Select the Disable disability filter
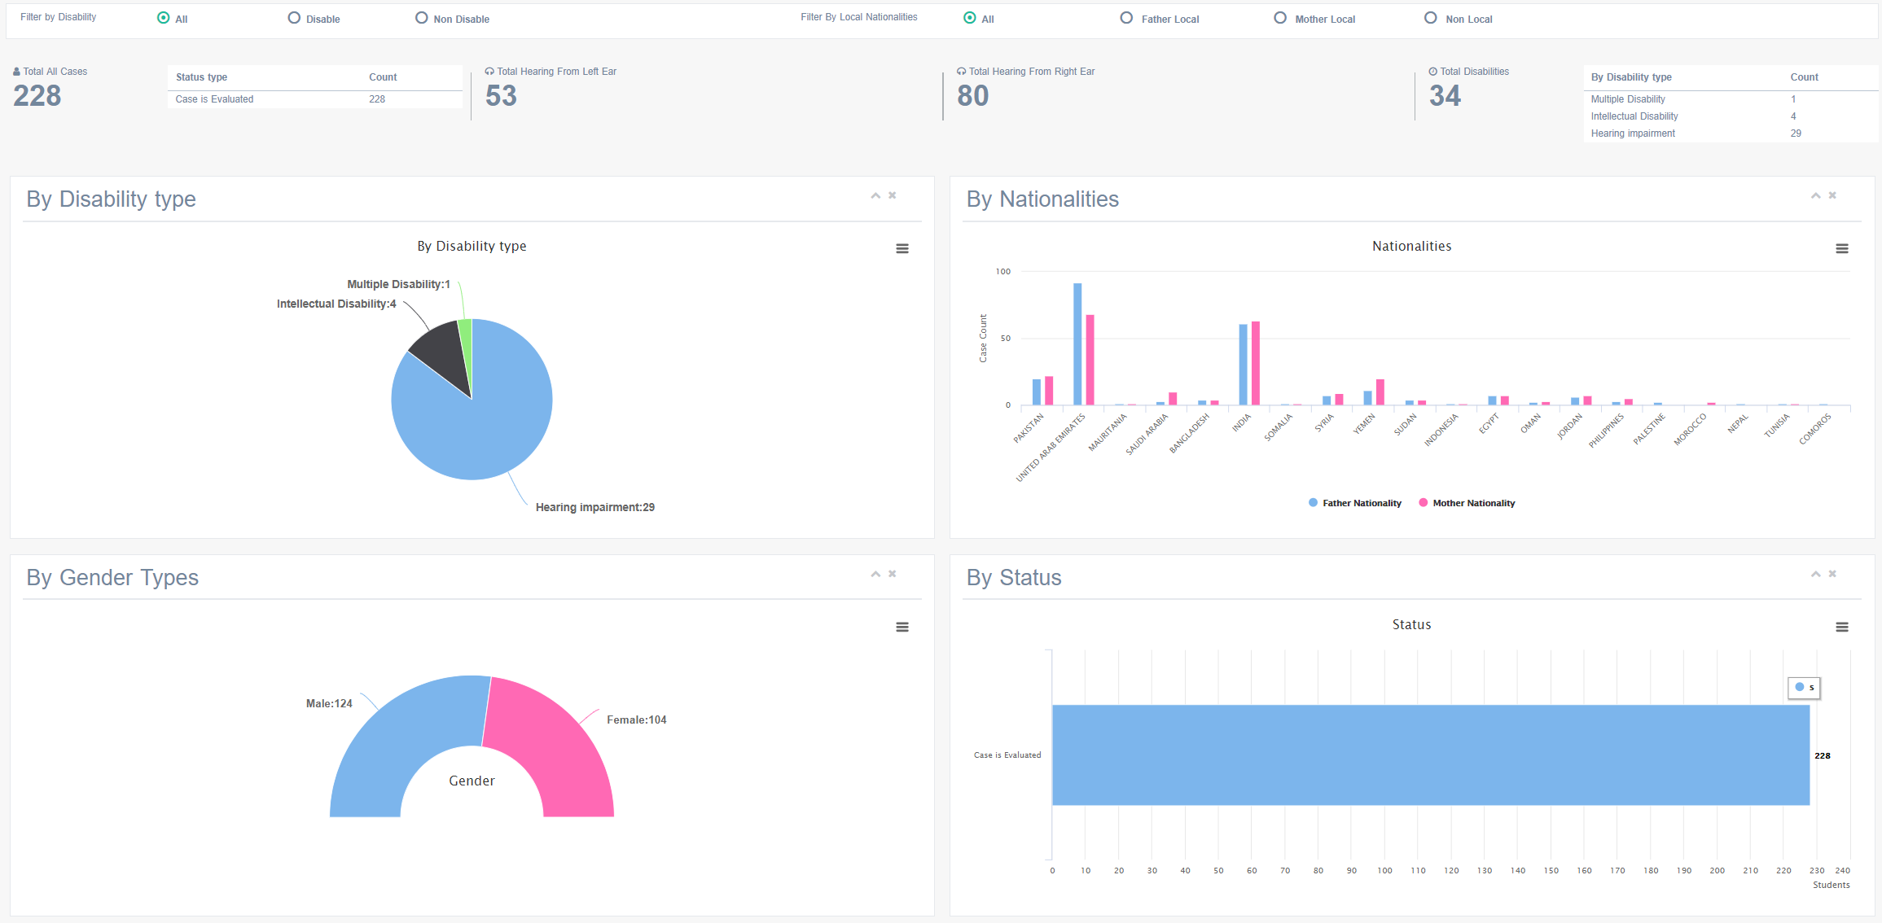 click(x=295, y=18)
